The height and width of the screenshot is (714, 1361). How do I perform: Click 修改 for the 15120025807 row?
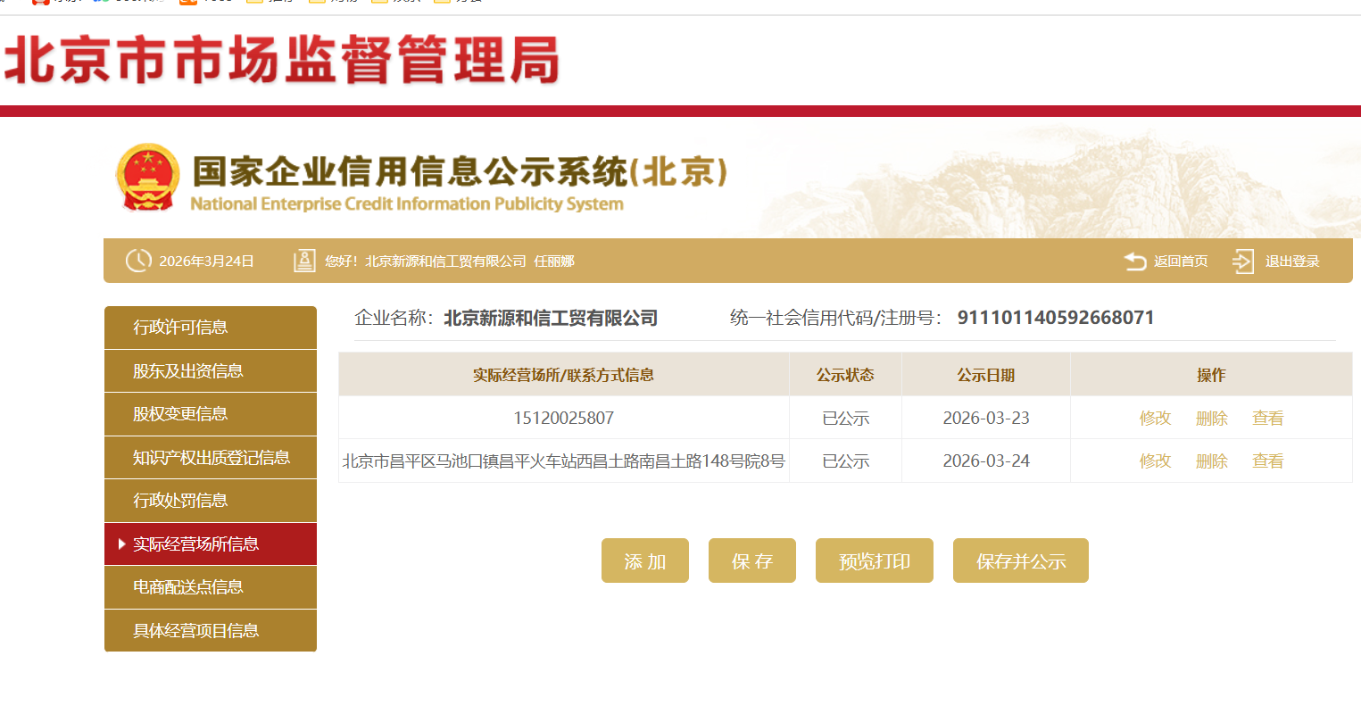[1155, 418]
